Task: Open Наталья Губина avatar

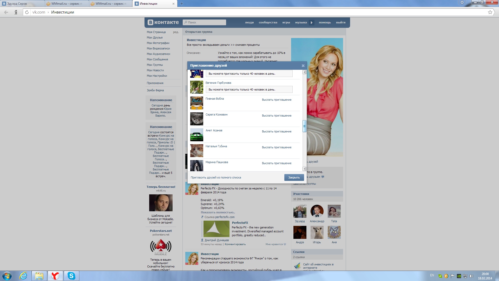Action: click(x=197, y=151)
